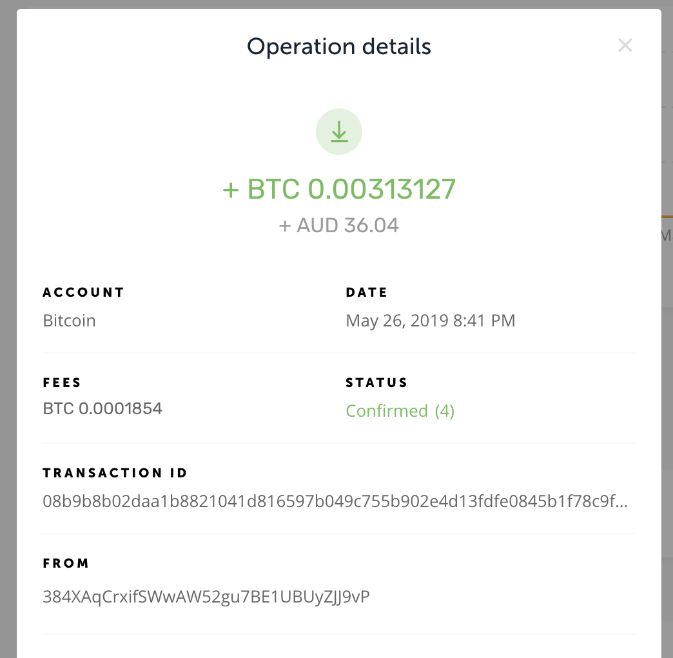Click the orange tab underline behind the dialog

coord(667,217)
